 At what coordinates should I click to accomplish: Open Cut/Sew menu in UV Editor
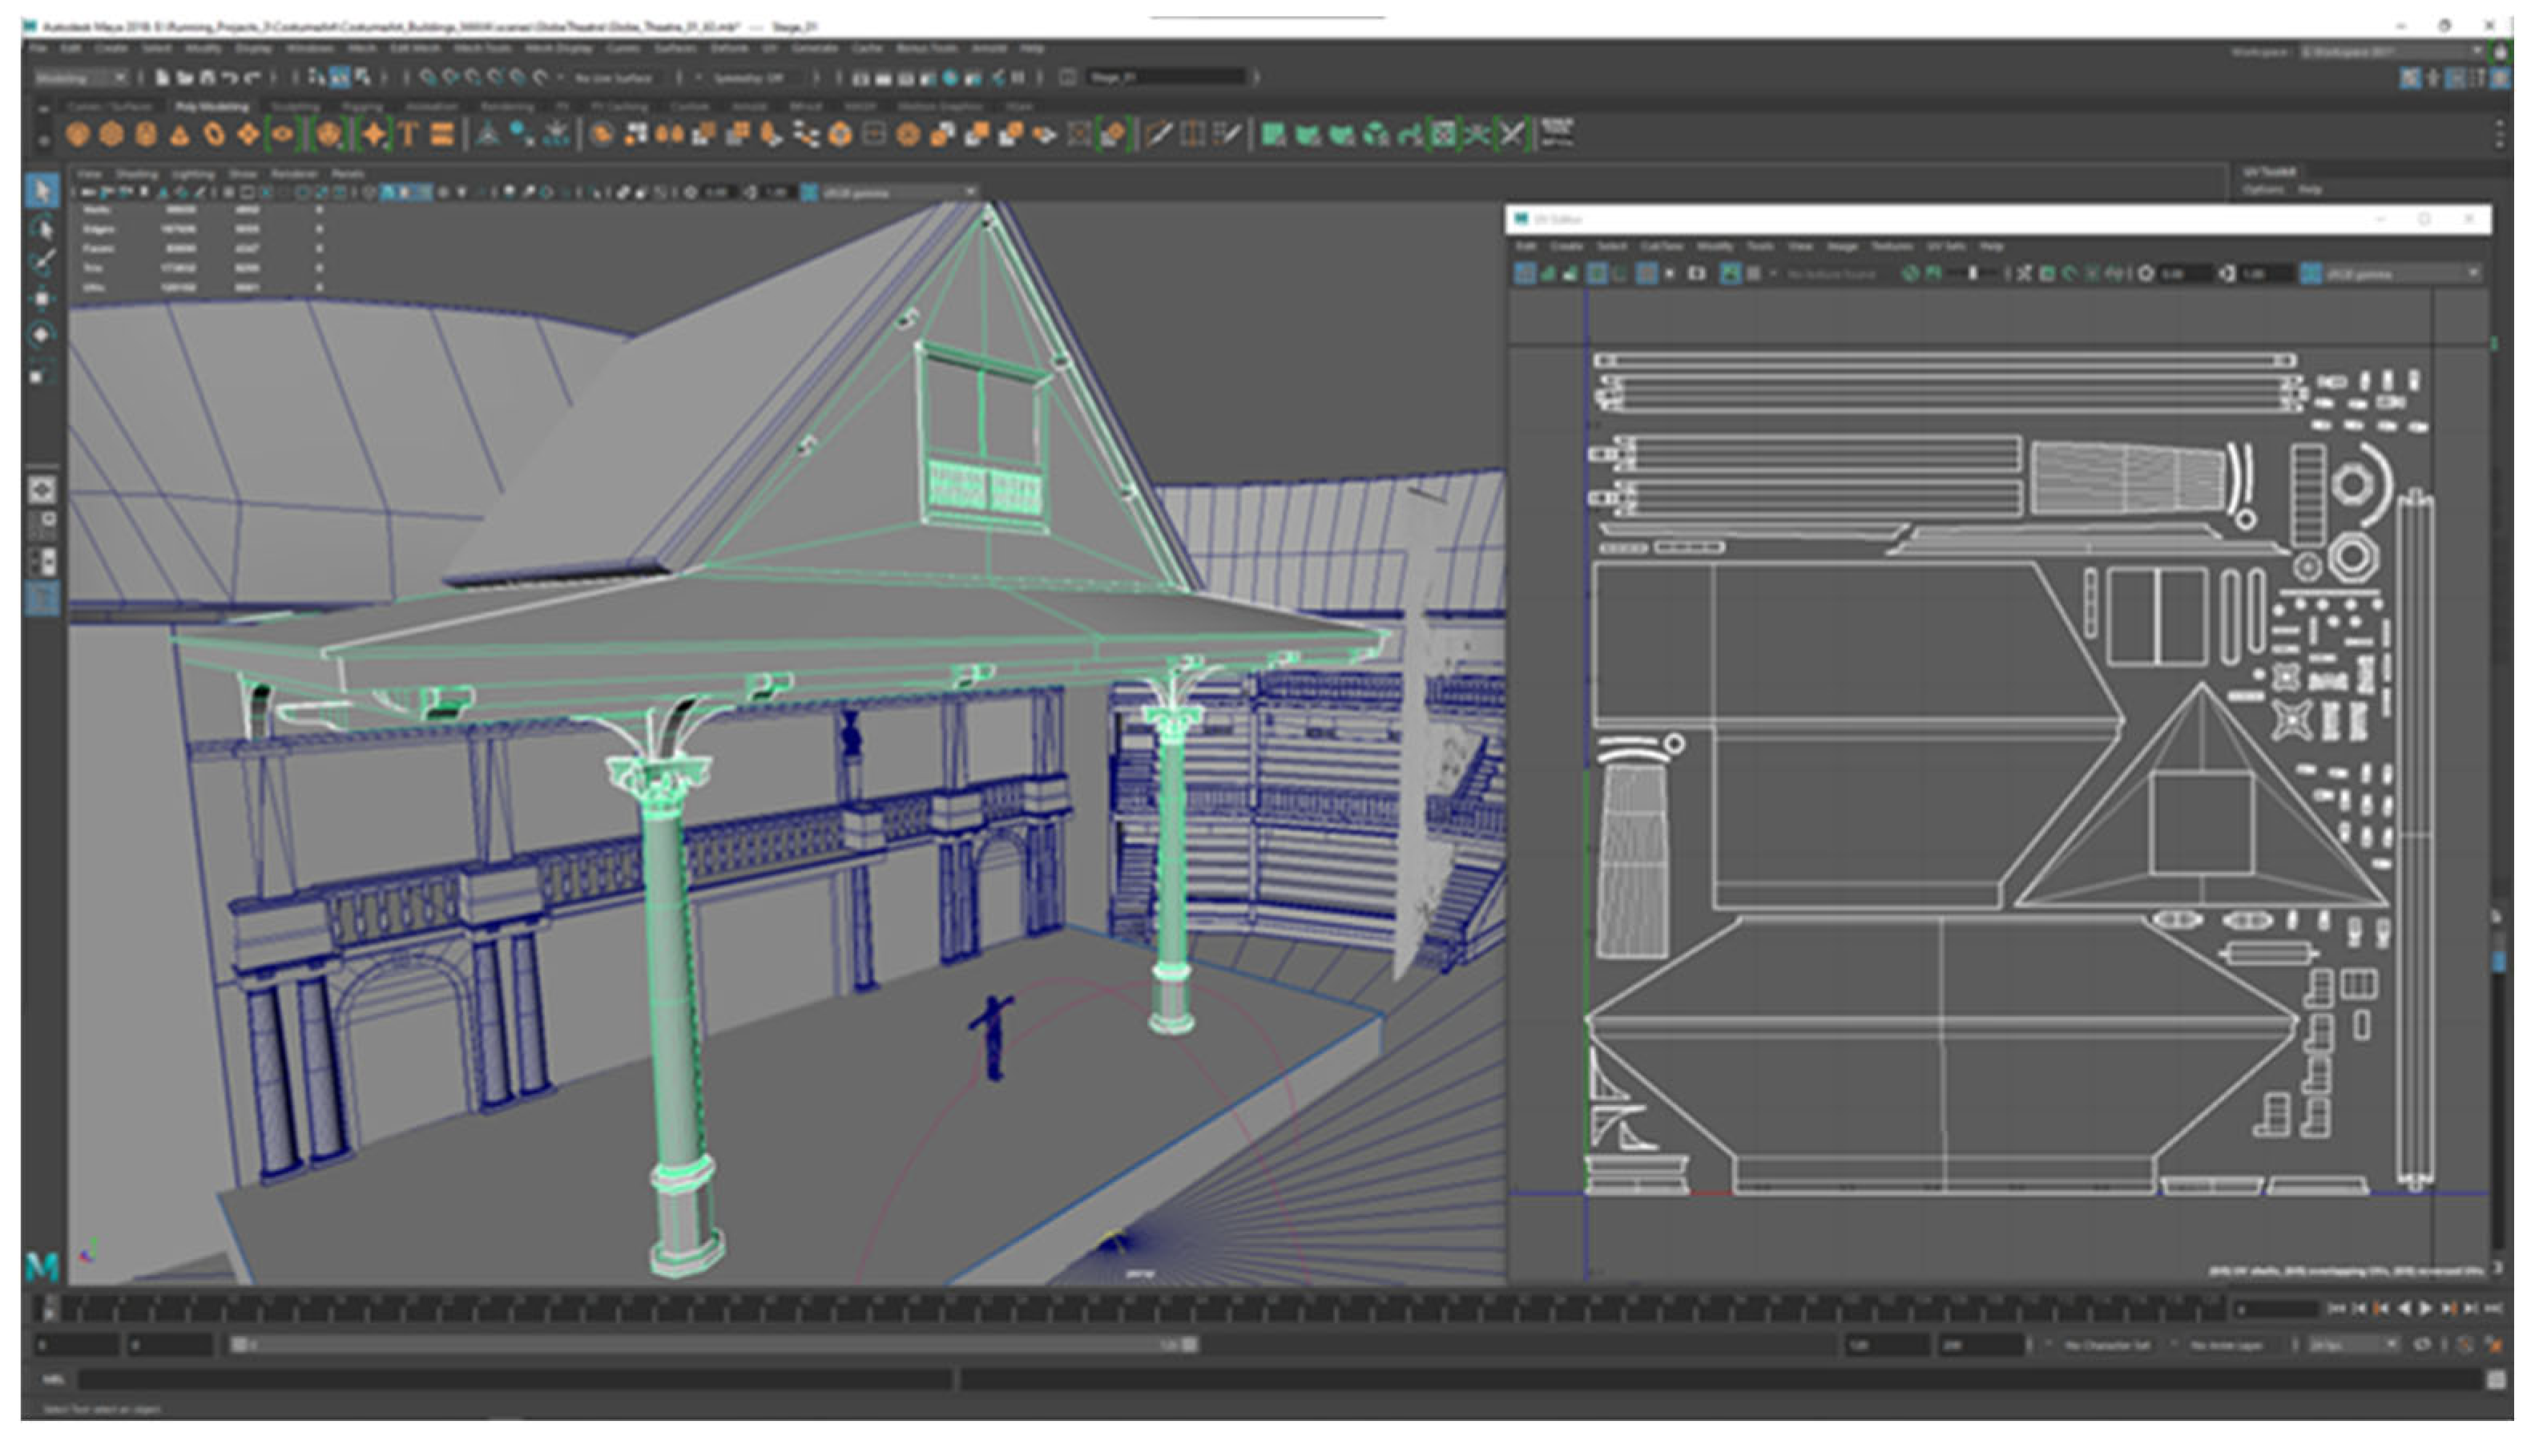(x=1660, y=246)
